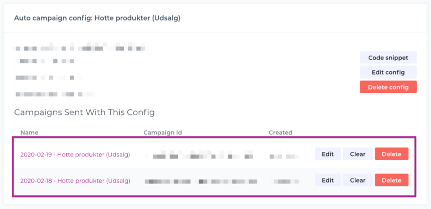Click the Code snippet button

tap(388, 57)
